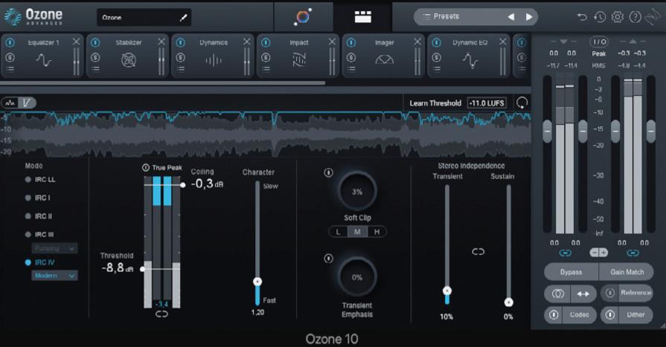The image size is (666, 347).
Task: Click the Bypass button
Action: point(571,272)
